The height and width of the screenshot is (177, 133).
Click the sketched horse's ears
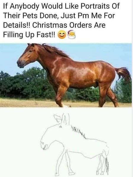pos(62,119)
